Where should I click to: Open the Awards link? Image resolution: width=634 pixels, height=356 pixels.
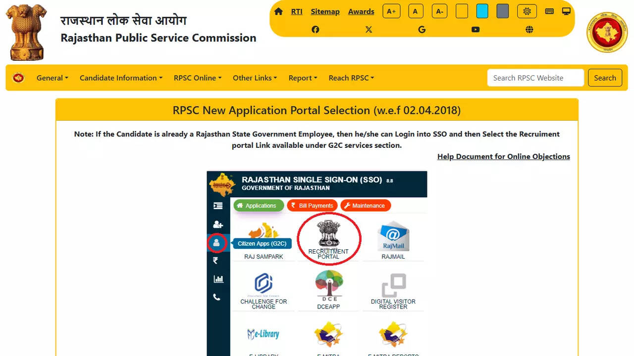click(x=361, y=11)
